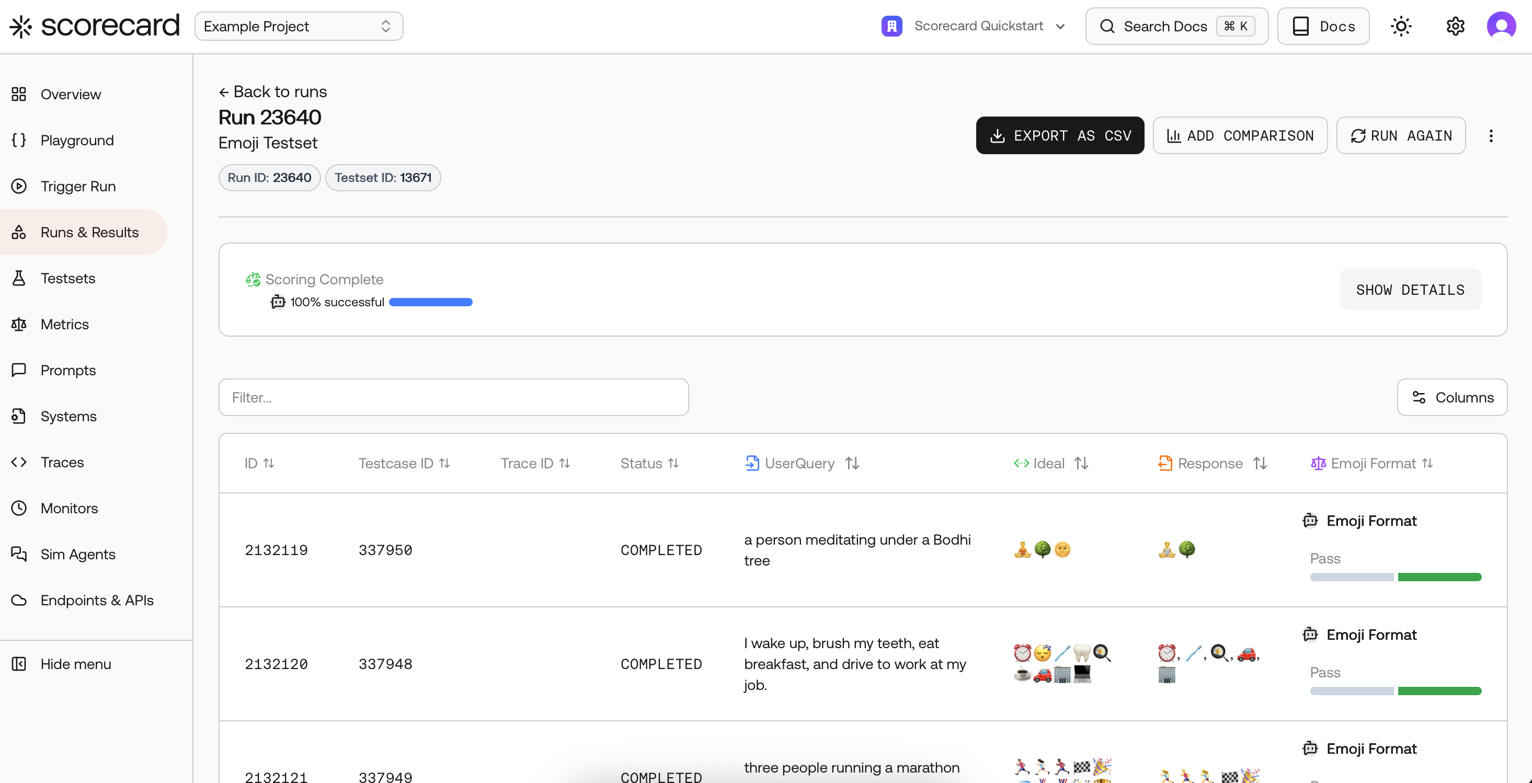Click row ID 2132120 cell
Screen dimensions: 1532x783
[x=277, y=664]
